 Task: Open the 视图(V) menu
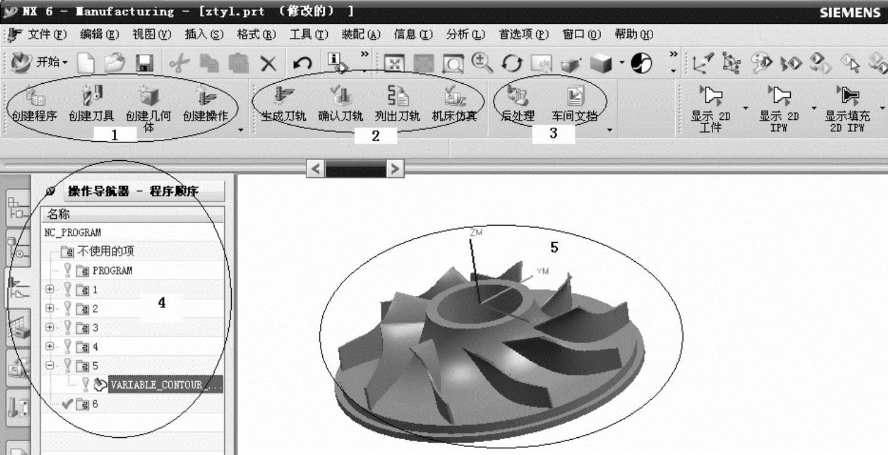coord(152,34)
